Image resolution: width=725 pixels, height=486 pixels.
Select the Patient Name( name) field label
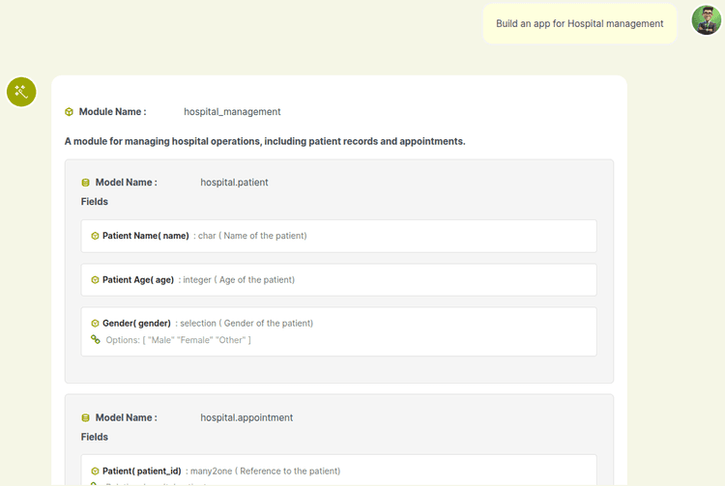pos(146,236)
